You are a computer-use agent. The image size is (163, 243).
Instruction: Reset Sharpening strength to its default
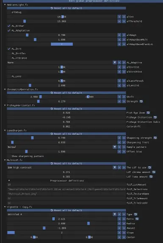(x=155, y=138)
